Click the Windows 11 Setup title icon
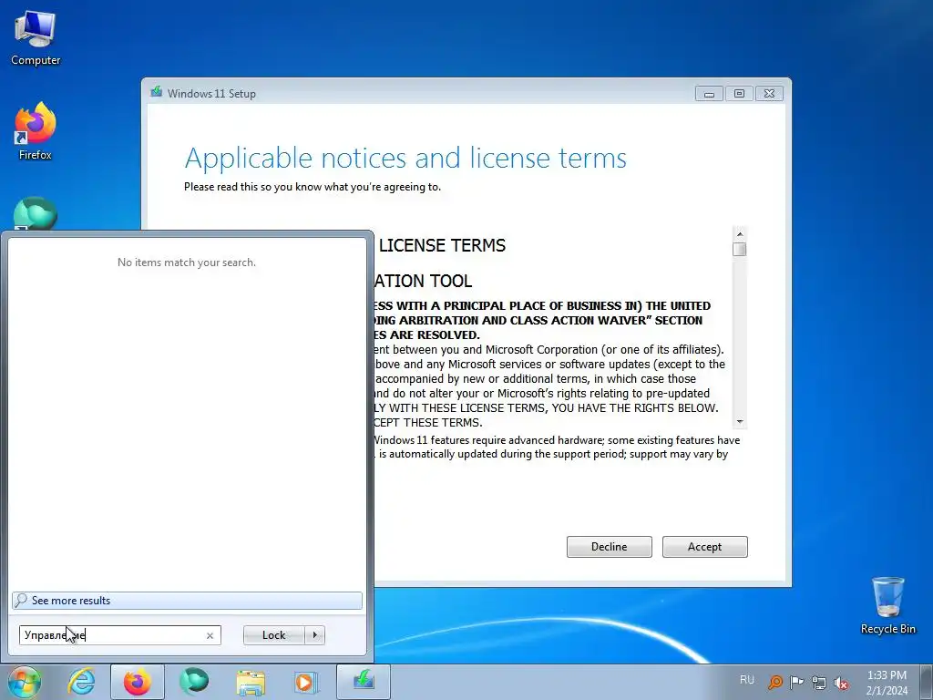 (156, 92)
